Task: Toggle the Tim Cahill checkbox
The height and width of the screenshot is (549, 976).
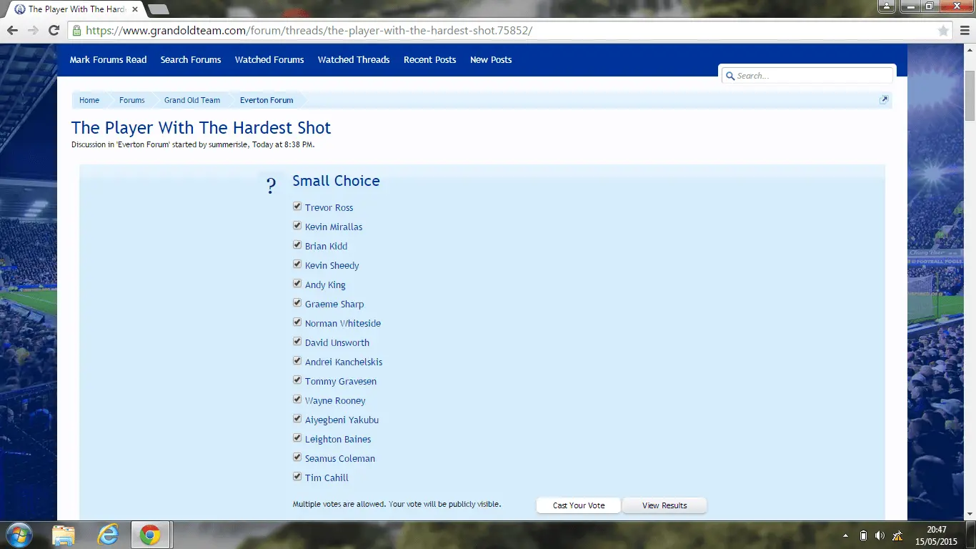Action: click(297, 477)
